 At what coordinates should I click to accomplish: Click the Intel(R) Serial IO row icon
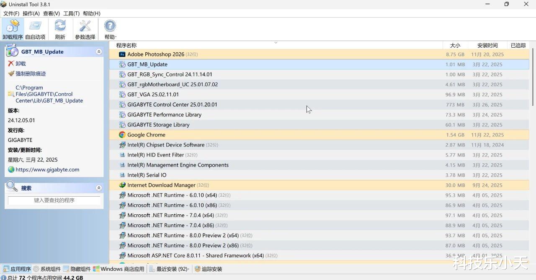(x=122, y=175)
